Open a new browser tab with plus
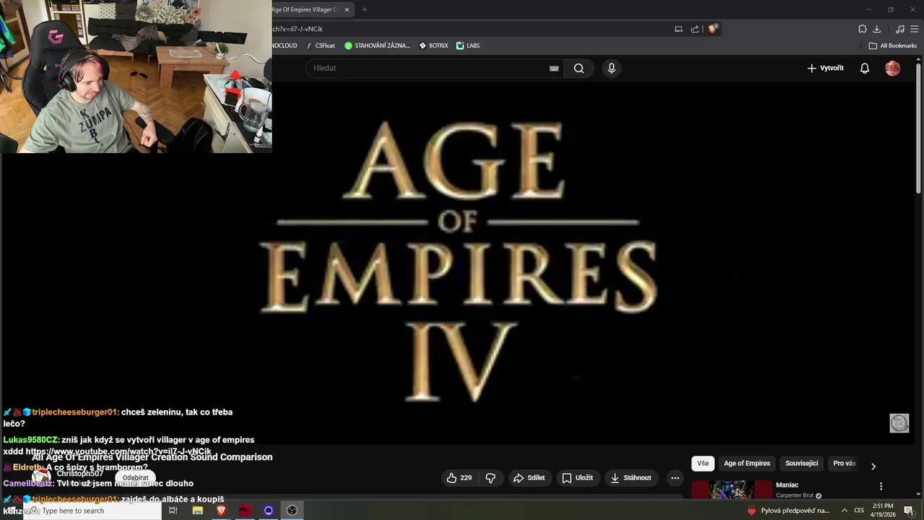 tap(365, 9)
